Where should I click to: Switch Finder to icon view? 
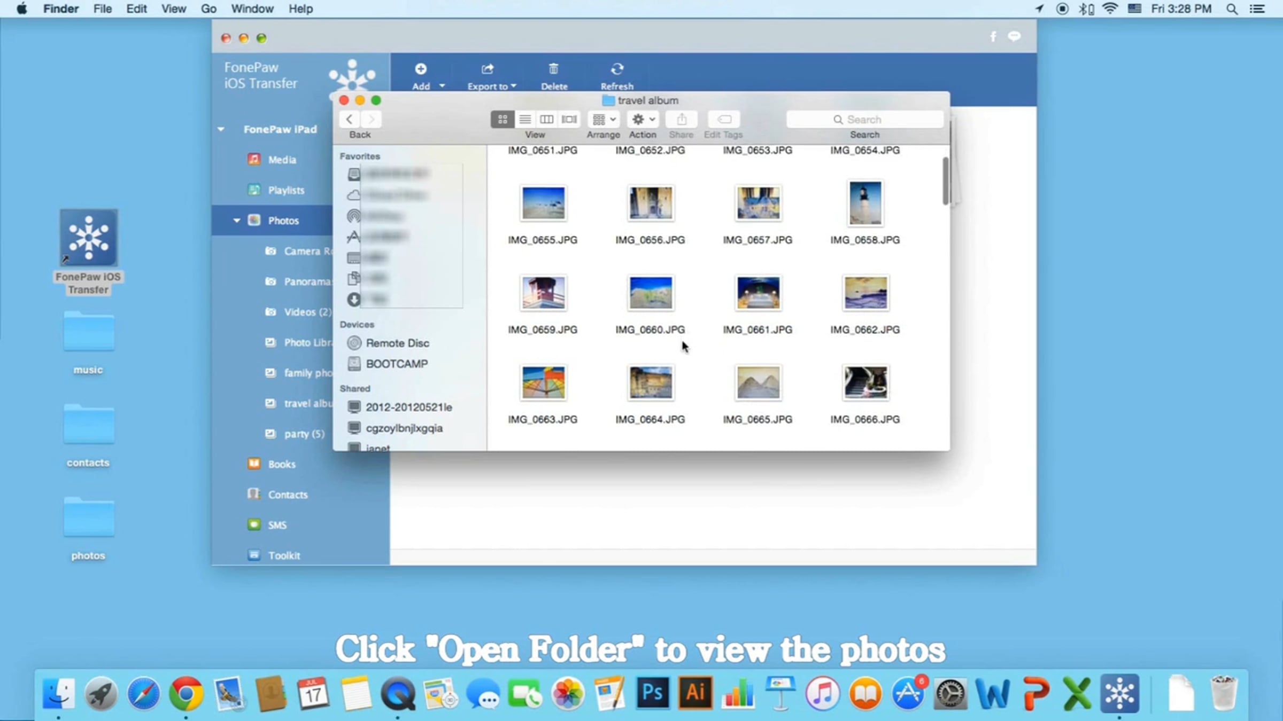click(503, 119)
